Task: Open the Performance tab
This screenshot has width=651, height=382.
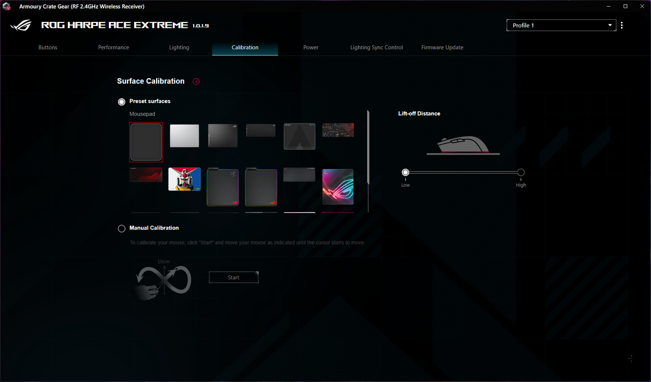Action: pos(113,47)
